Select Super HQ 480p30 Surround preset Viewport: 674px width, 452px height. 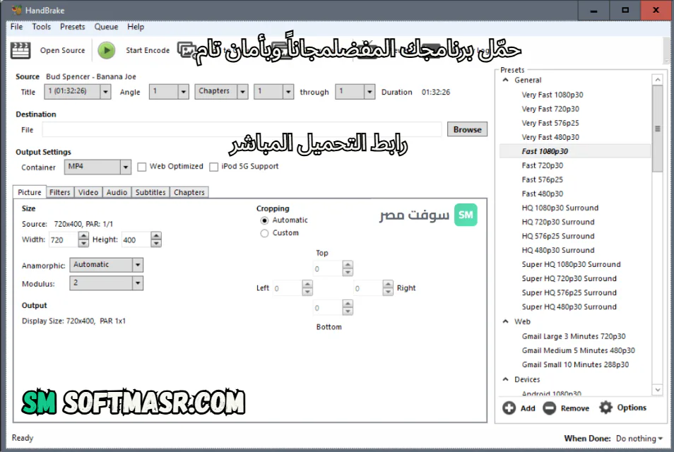(569, 307)
